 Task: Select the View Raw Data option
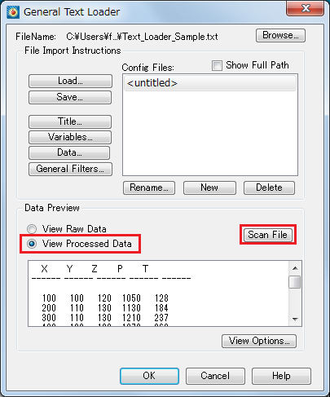(32, 229)
